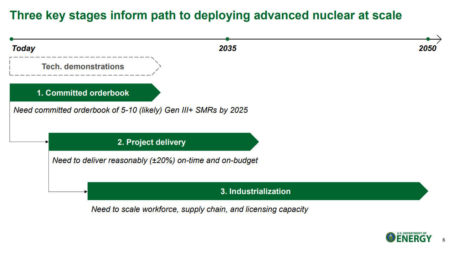Viewport: 458px width, 259px height.
Task: Click the slide page number 6
Action: point(443,240)
